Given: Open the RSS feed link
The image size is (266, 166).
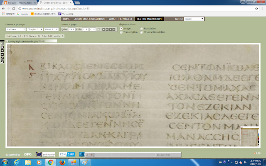Looking at the screenshot, I should click(x=257, y=153).
